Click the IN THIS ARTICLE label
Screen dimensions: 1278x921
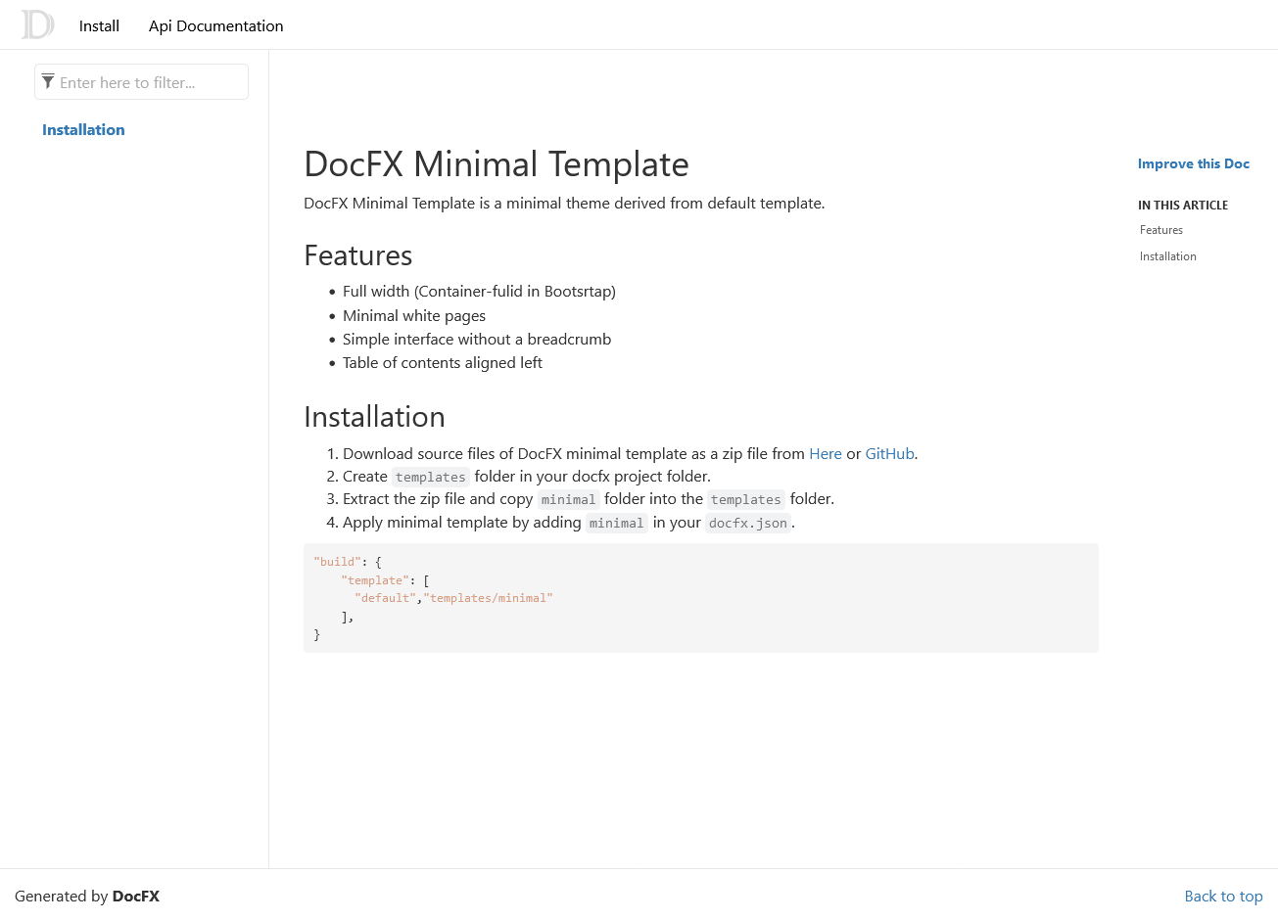click(1183, 206)
